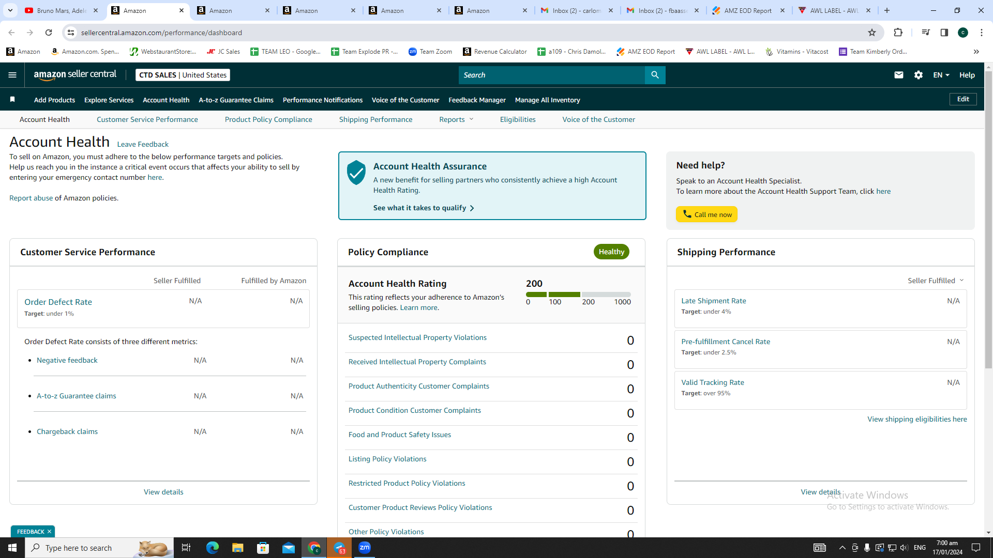Click the Account Health Rating progress bar
This screenshot has width=993, height=558.
(x=578, y=295)
